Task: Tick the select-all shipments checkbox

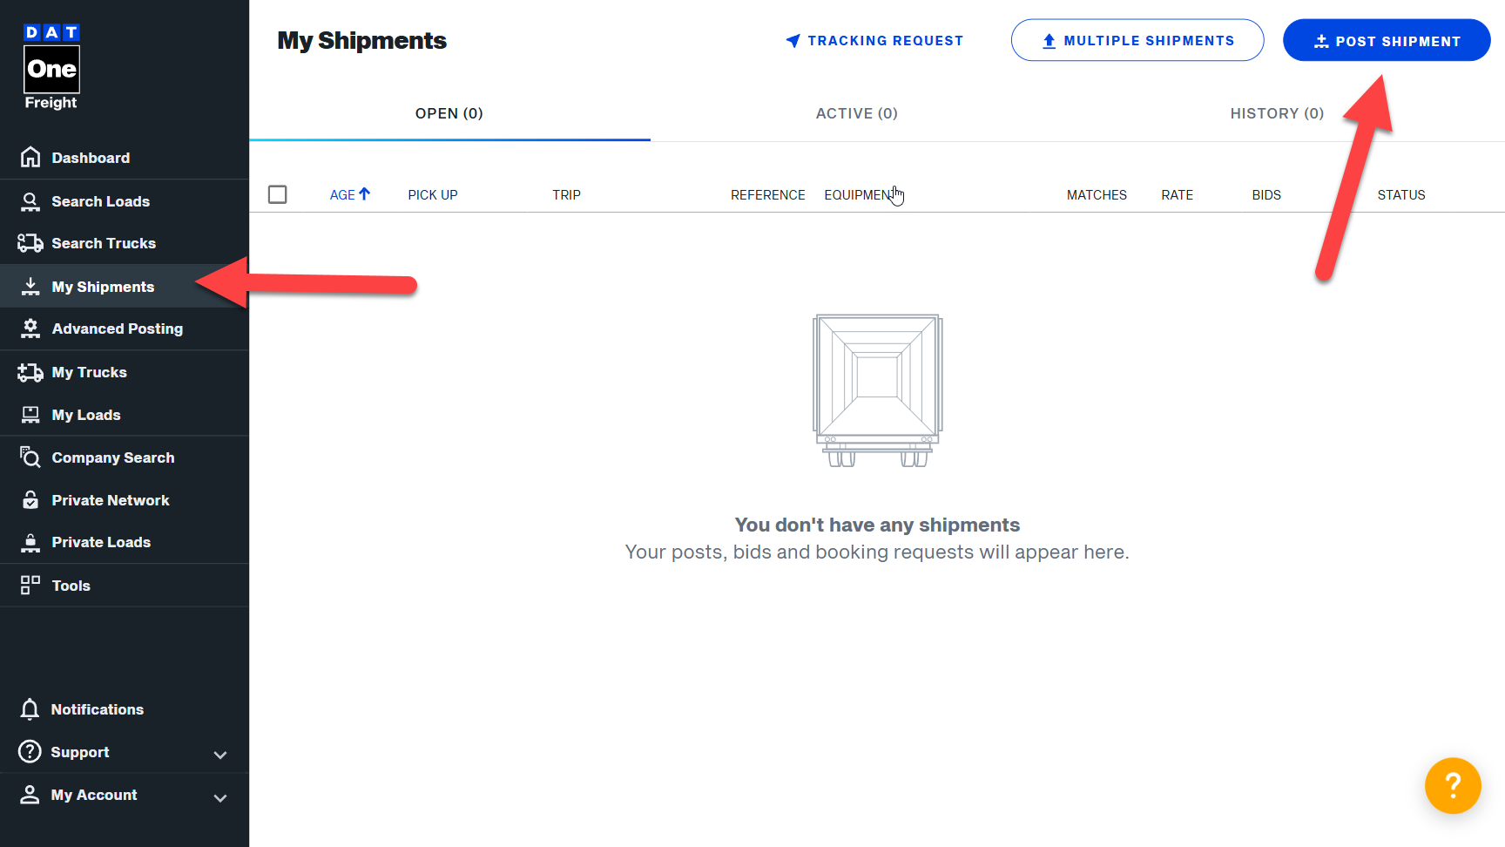Action: 278,194
